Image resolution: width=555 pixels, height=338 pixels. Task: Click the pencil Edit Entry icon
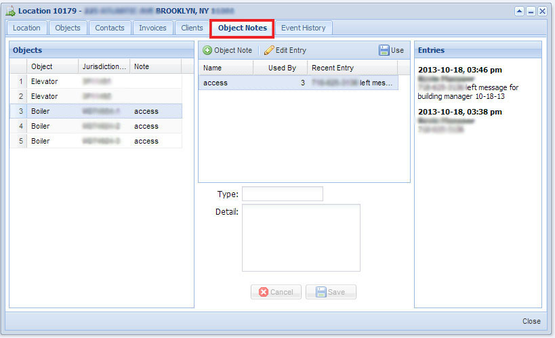coord(269,50)
